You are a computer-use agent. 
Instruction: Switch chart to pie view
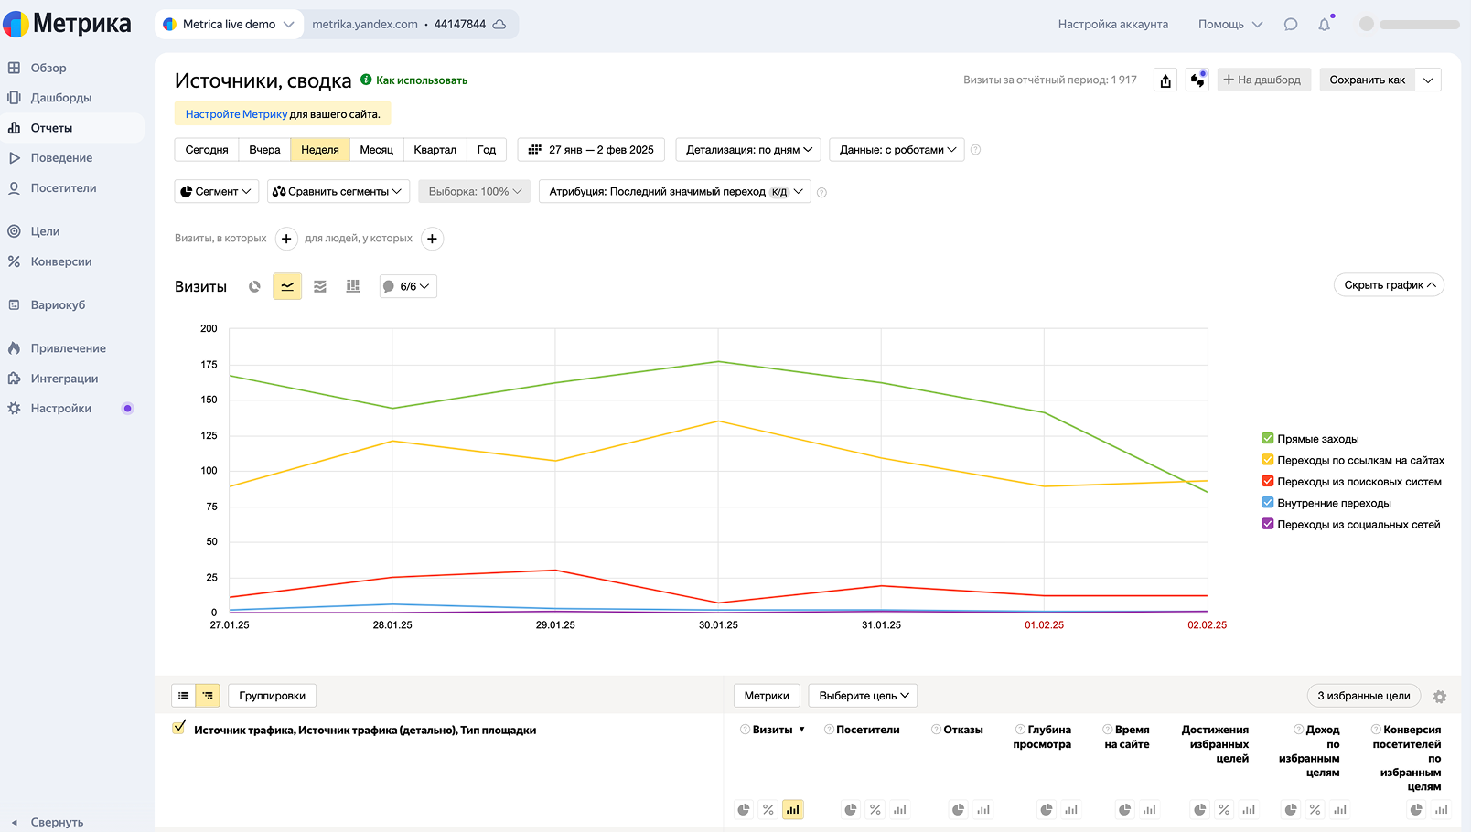(x=254, y=287)
